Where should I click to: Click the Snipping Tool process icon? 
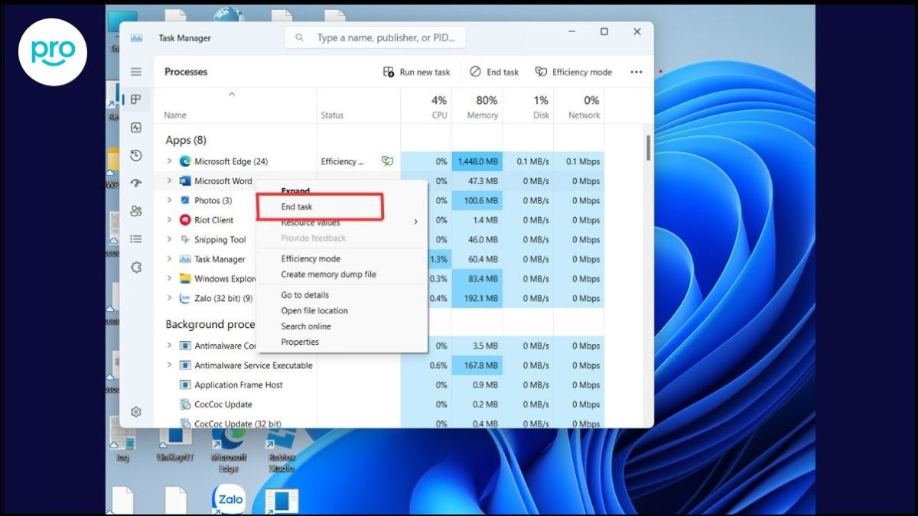point(184,240)
